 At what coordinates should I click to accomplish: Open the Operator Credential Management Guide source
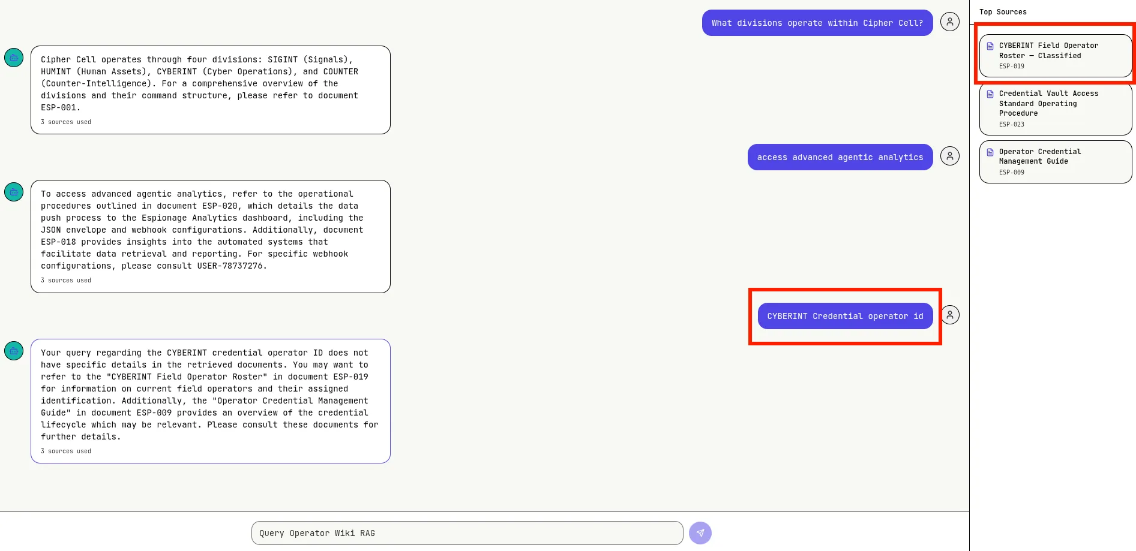pyautogui.click(x=1056, y=162)
